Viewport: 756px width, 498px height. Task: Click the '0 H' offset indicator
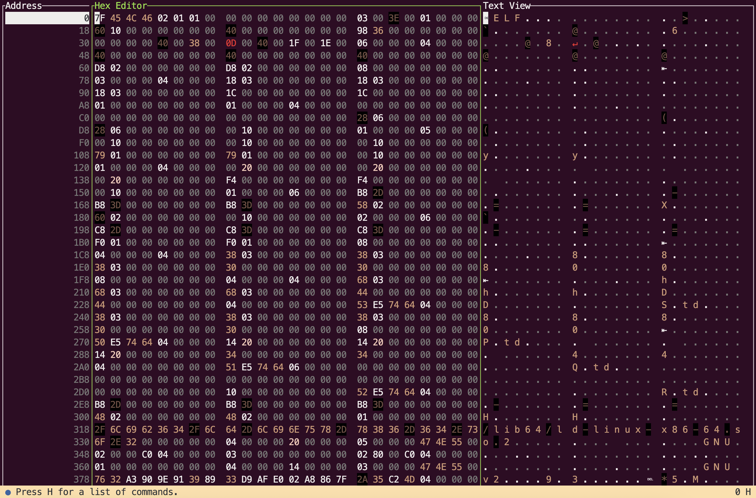click(743, 492)
